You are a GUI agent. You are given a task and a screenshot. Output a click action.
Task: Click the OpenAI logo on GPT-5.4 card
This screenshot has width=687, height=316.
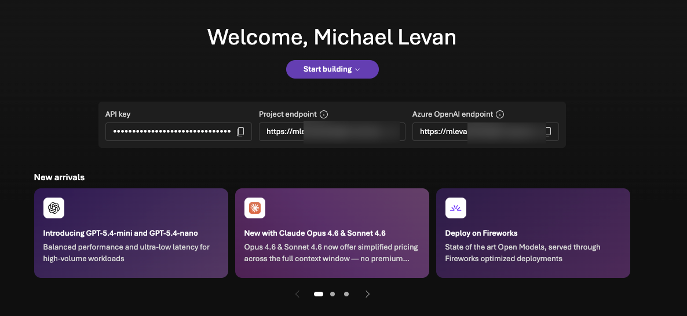[54, 208]
